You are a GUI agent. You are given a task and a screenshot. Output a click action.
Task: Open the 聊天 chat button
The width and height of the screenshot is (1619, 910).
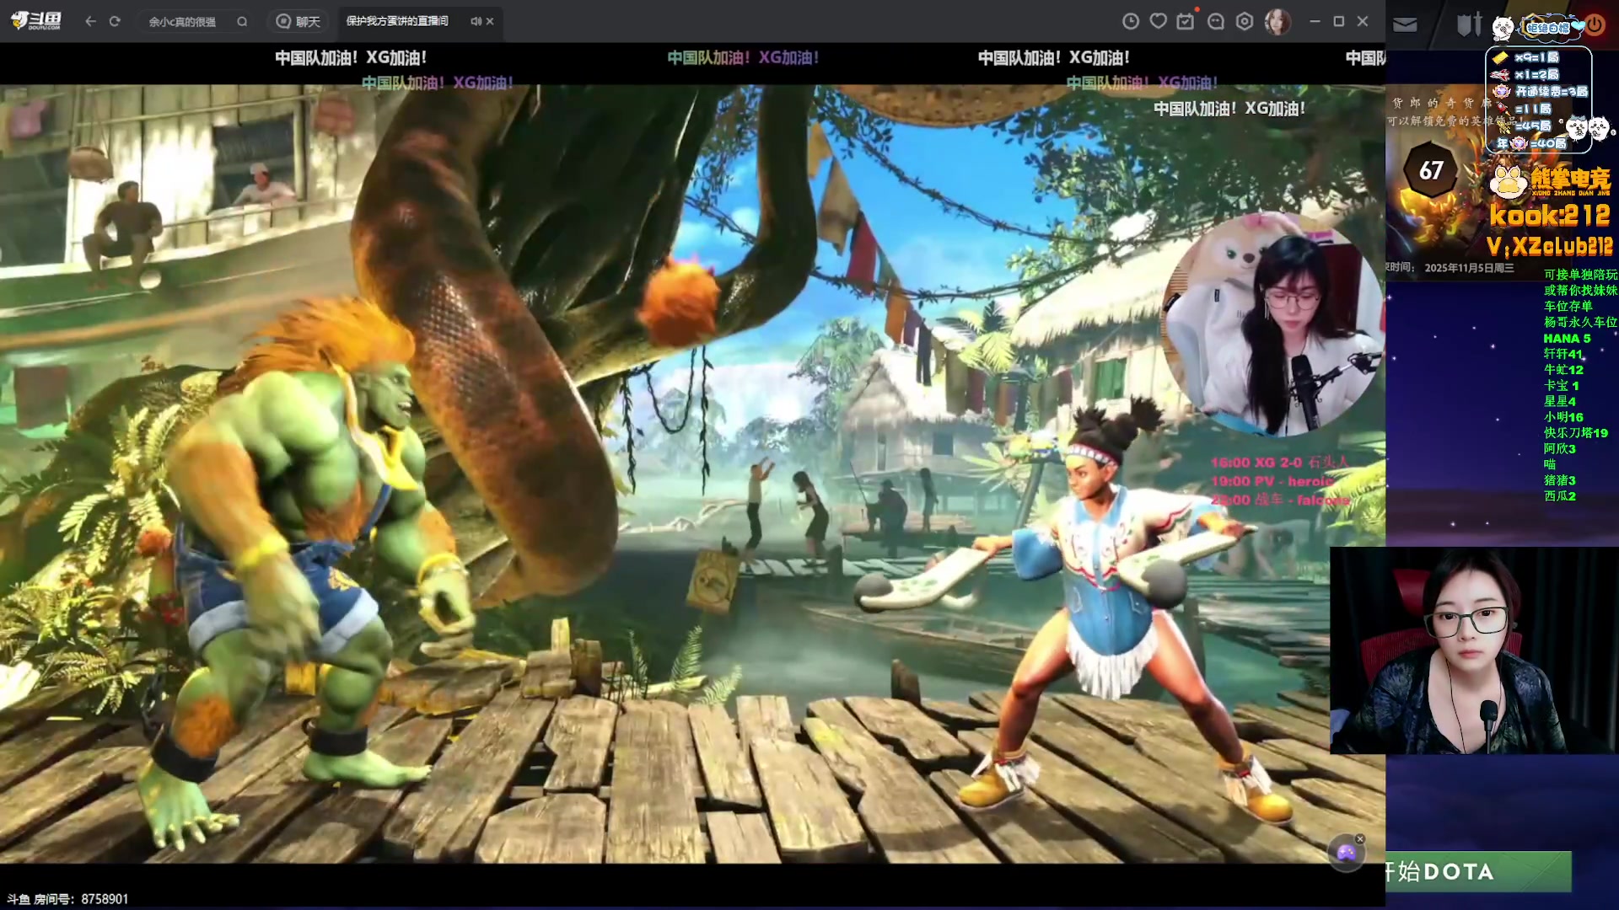coord(299,22)
